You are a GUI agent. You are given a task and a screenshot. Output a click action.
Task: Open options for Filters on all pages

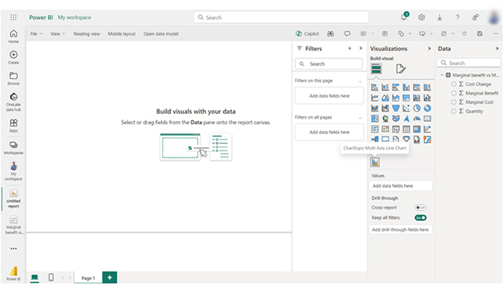pyautogui.click(x=360, y=118)
